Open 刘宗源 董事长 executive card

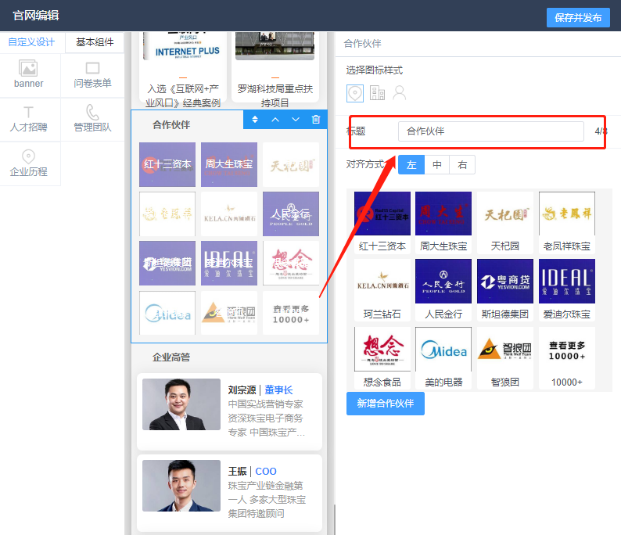click(229, 411)
